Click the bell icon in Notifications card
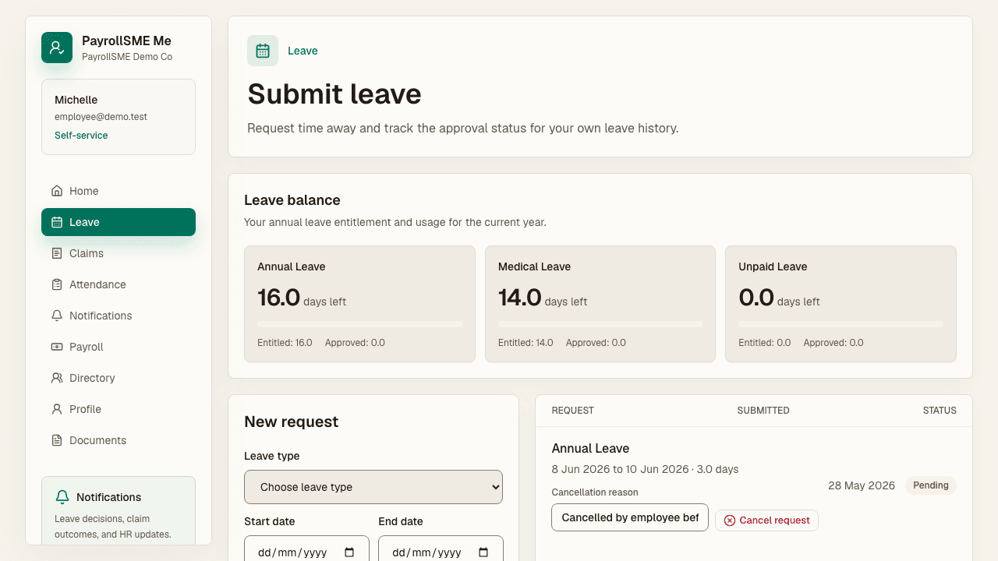Image resolution: width=998 pixels, height=561 pixels. coord(62,497)
